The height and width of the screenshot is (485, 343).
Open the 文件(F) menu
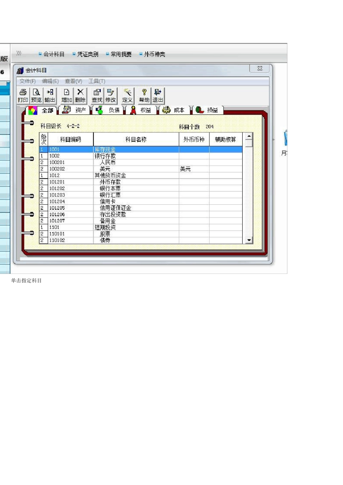27,81
